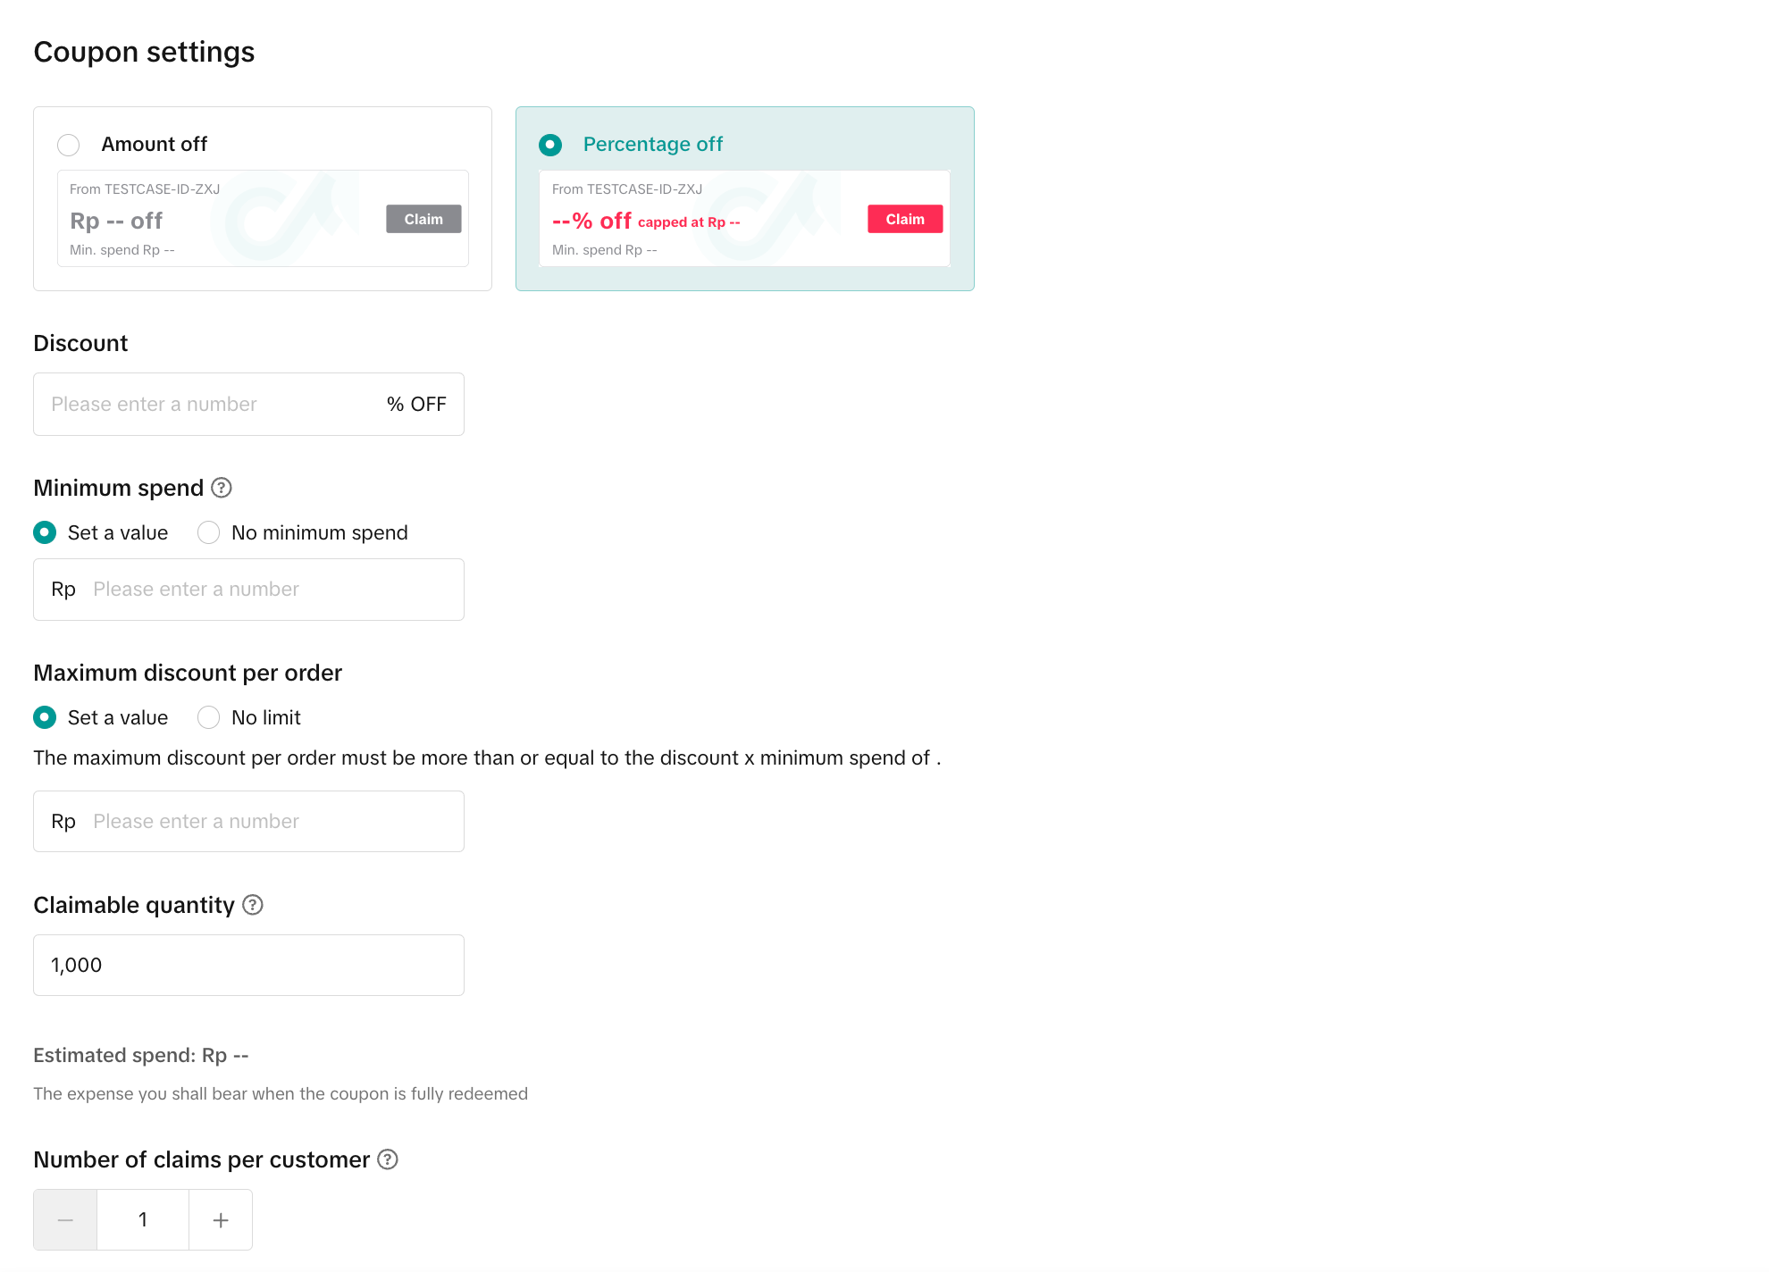Select Set a value for maximum discount
Screen dimensions: 1769x1272
coord(45,718)
